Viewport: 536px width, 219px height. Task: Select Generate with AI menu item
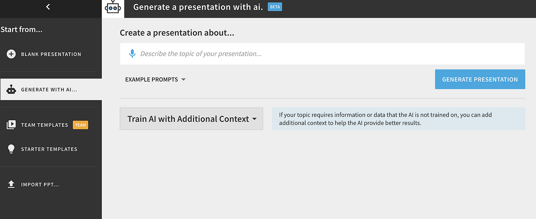coord(49,90)
